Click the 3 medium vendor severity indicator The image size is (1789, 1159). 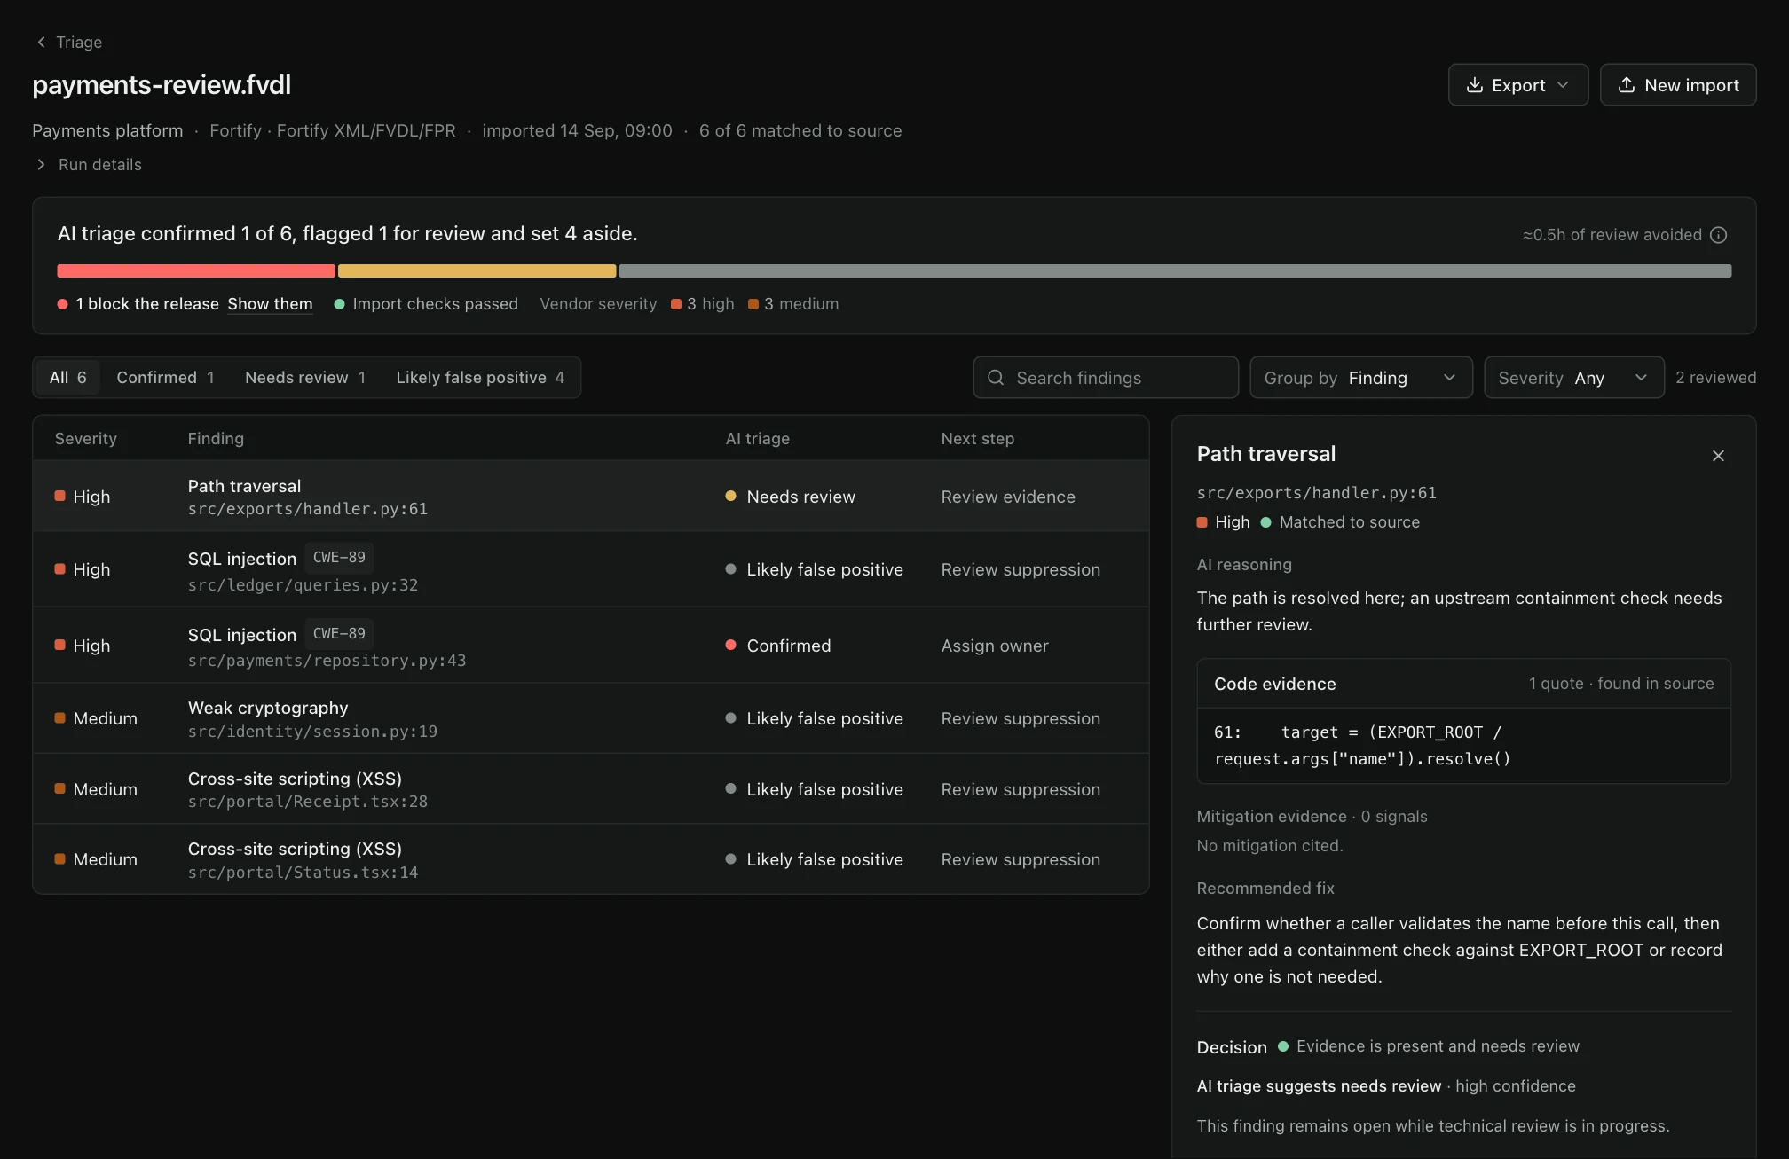[793, 304]
